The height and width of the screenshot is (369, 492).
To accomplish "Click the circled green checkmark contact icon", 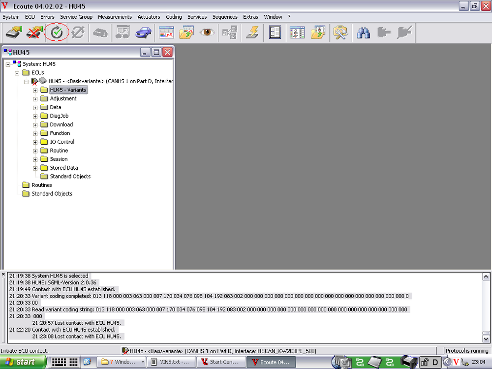I will [57, 33].
